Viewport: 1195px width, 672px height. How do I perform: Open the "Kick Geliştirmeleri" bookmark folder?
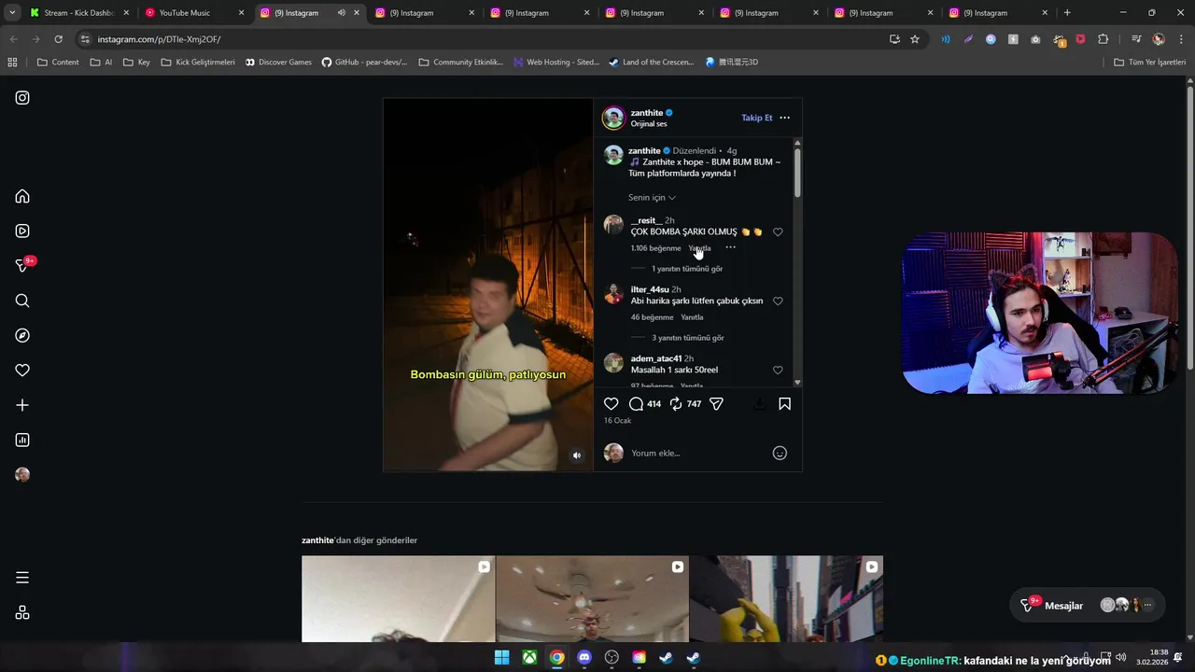(198, 63)
